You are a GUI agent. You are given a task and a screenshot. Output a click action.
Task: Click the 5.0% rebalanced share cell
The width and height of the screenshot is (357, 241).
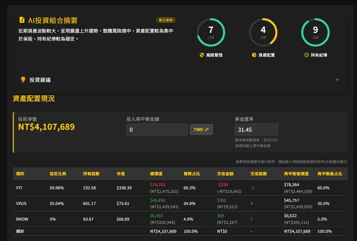(322, 219)
